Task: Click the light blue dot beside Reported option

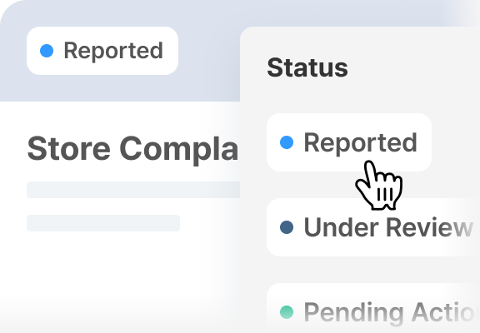Action: 287,142
